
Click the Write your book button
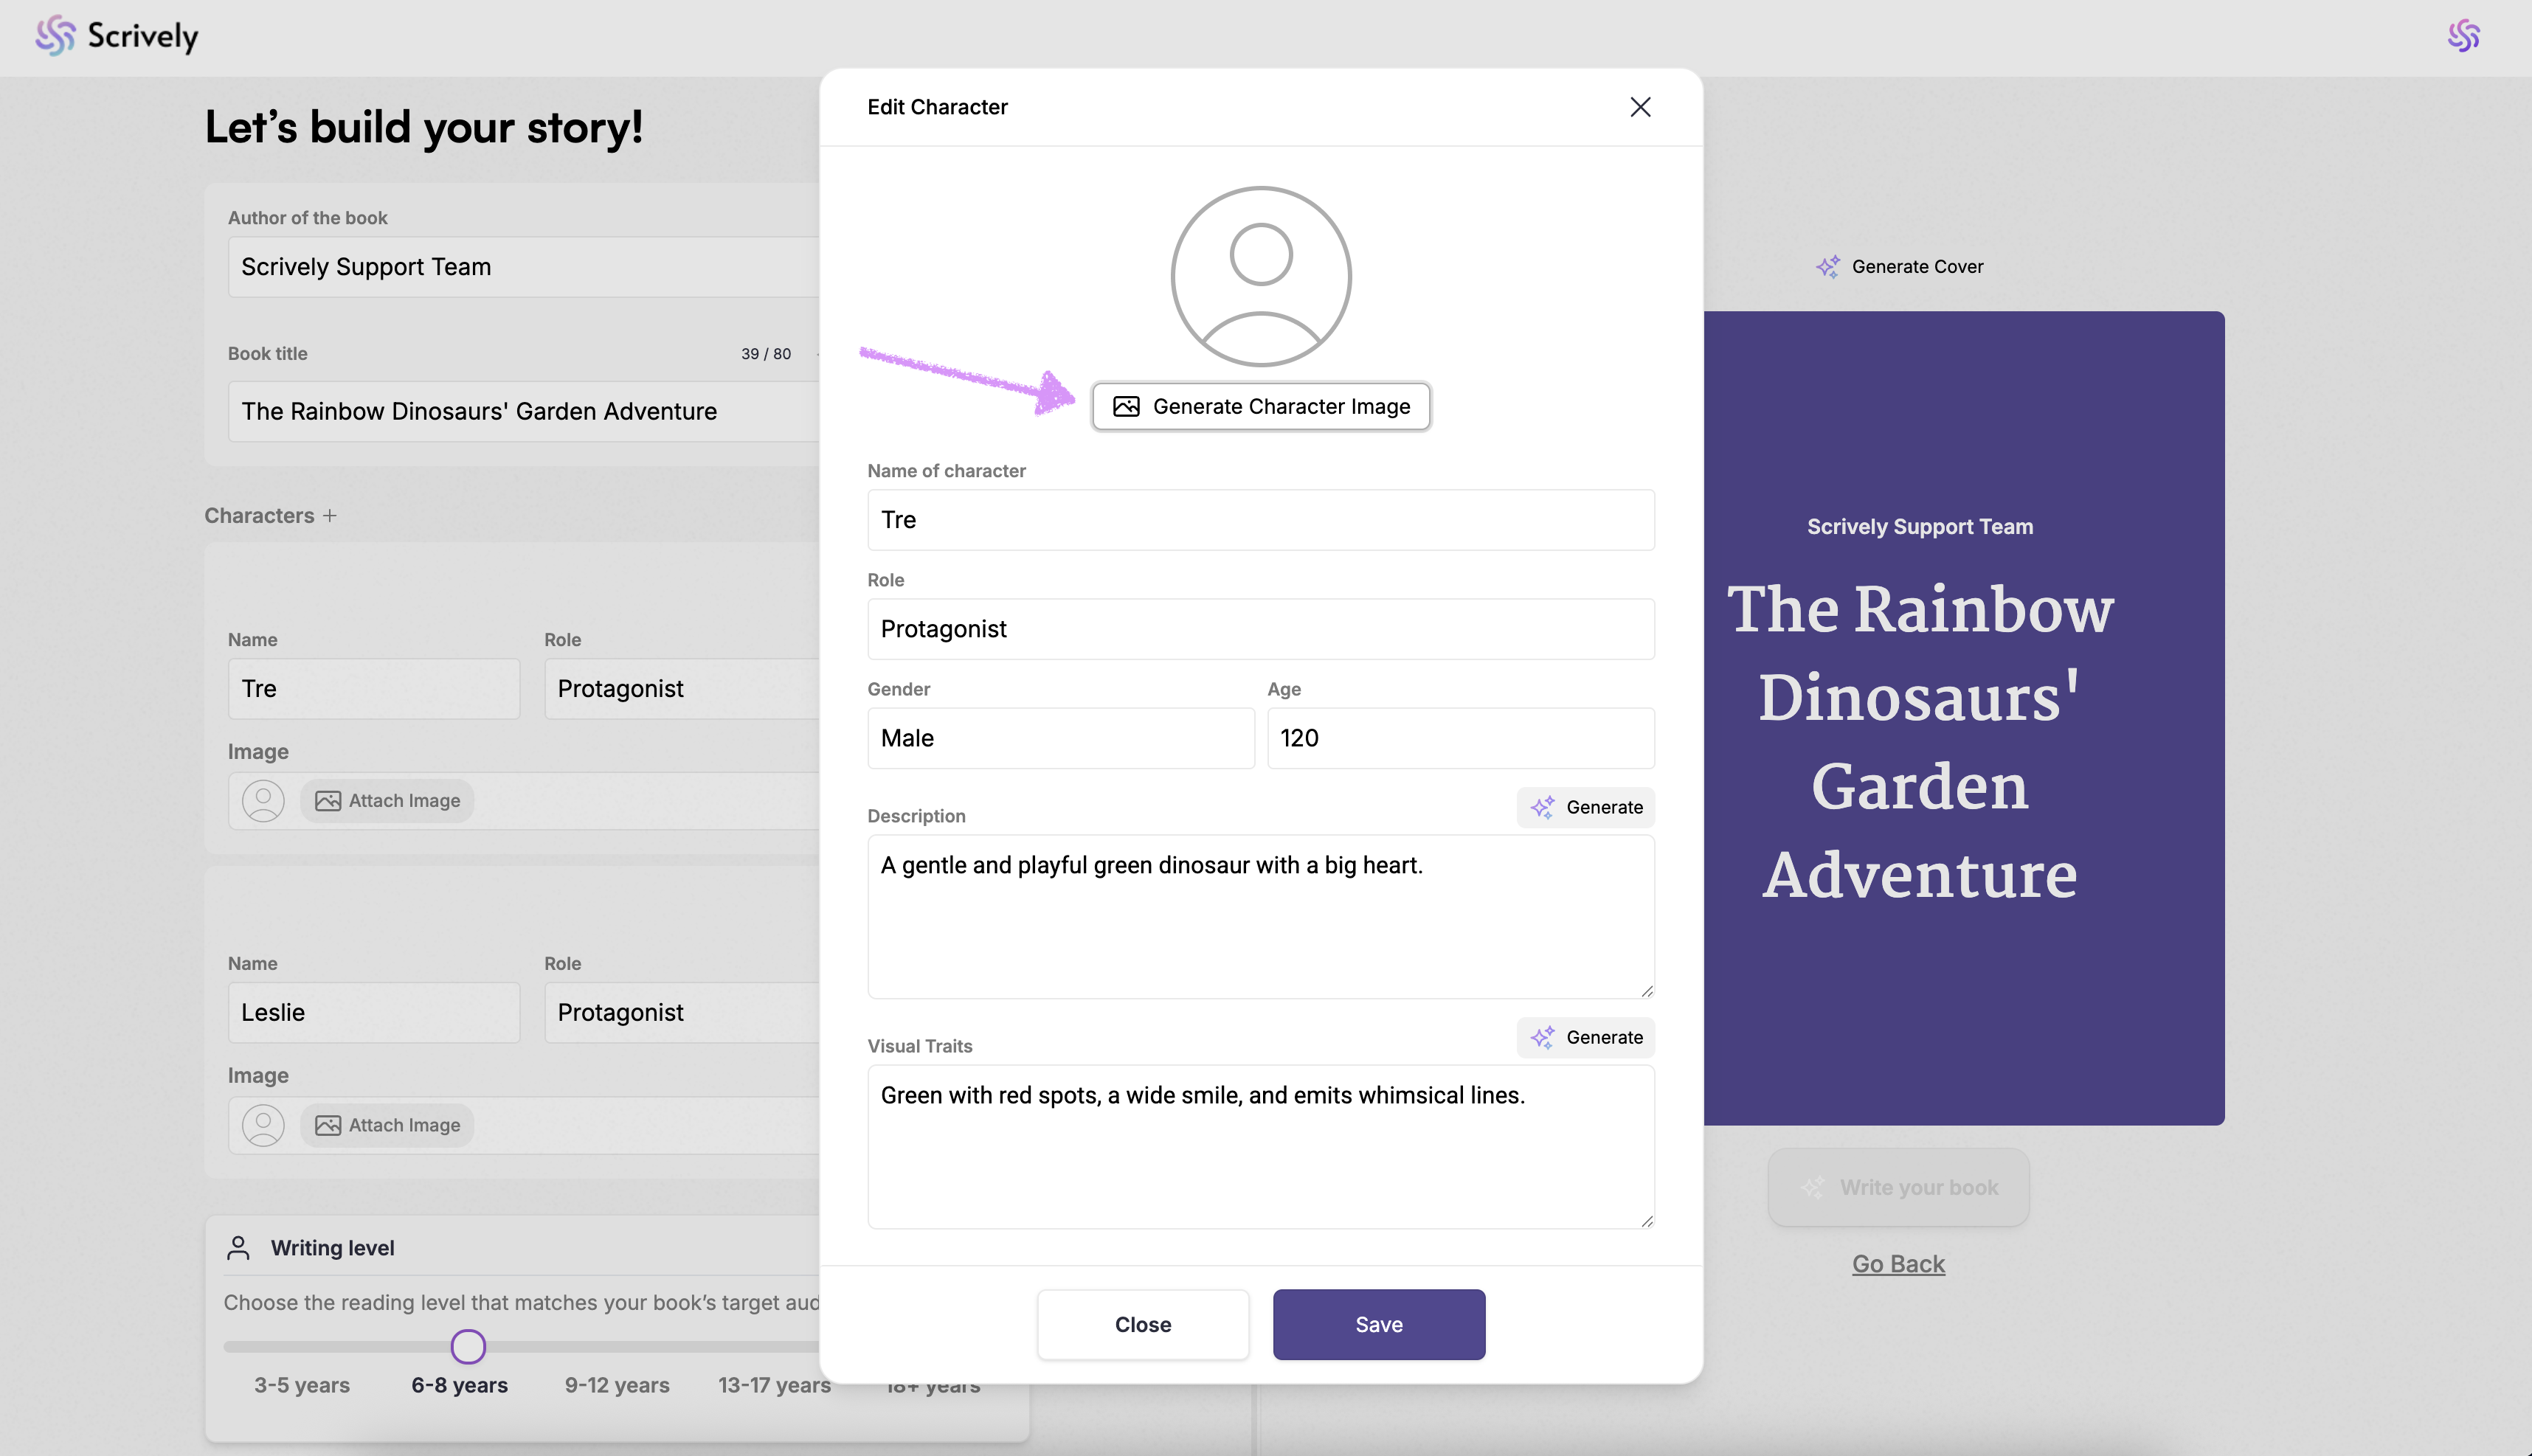tap(1898, 1187)
